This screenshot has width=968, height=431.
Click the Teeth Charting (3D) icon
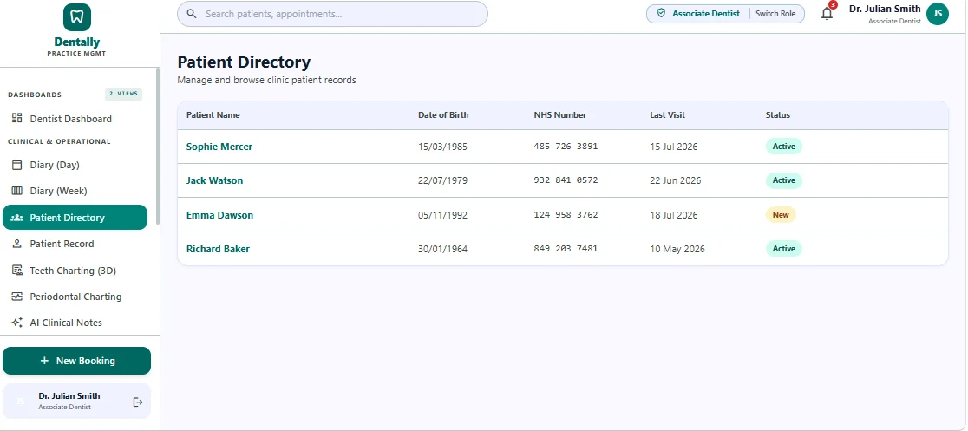pos(17,271)
